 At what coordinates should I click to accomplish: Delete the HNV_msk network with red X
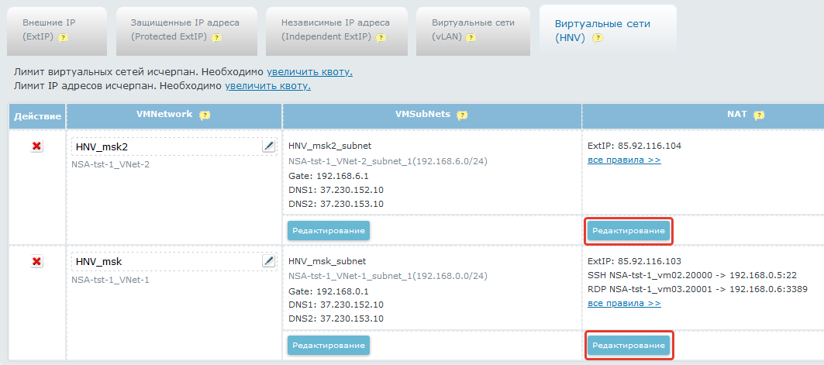(36, 262)
